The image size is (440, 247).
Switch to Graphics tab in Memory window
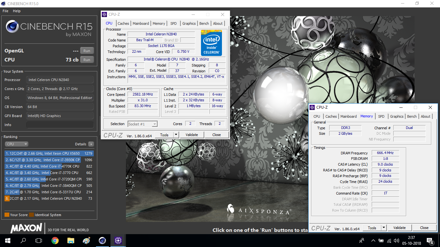click(397, 116)
